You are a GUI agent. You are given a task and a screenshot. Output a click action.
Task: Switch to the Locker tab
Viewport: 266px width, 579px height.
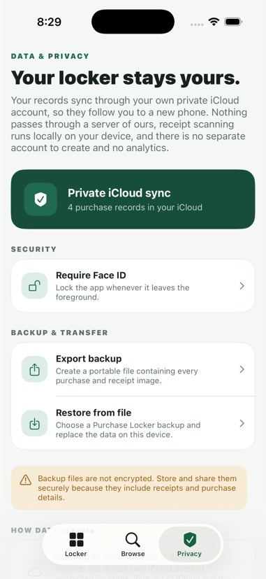[76, 544]
